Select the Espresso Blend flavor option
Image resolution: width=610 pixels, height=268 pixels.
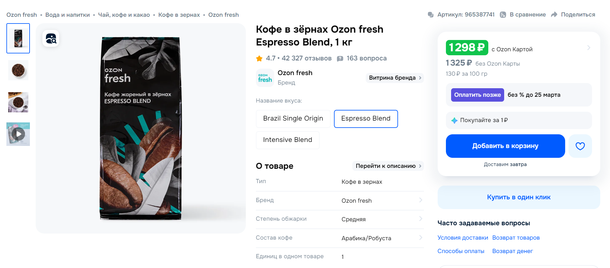click(366, 118)
